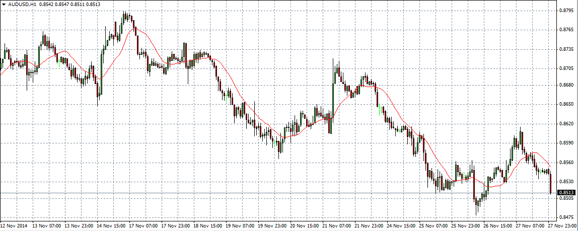Select the 14 Nov 15:00 time label
This screenshot has width=578, height=231.
[x=111, y=226]
